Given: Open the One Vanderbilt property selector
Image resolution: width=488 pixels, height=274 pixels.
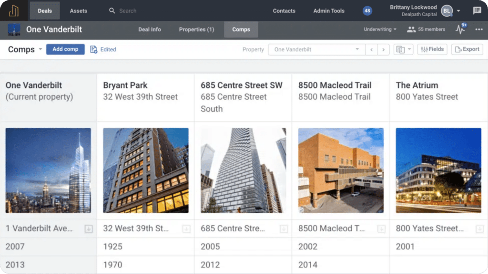Looking at the screenshot, I should (315, 49).
